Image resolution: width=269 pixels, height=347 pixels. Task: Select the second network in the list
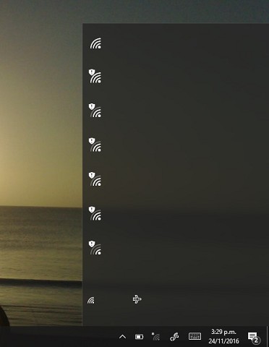click(x=176, y=77)
